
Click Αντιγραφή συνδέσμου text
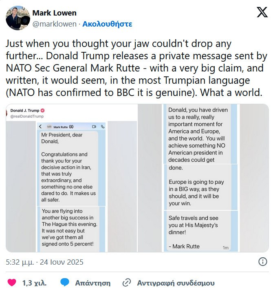point(176,282)
